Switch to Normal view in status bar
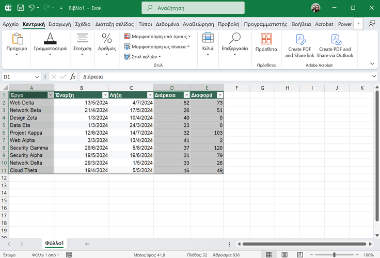The width and height of the screenshot is (380, 258). pos(268,255)
